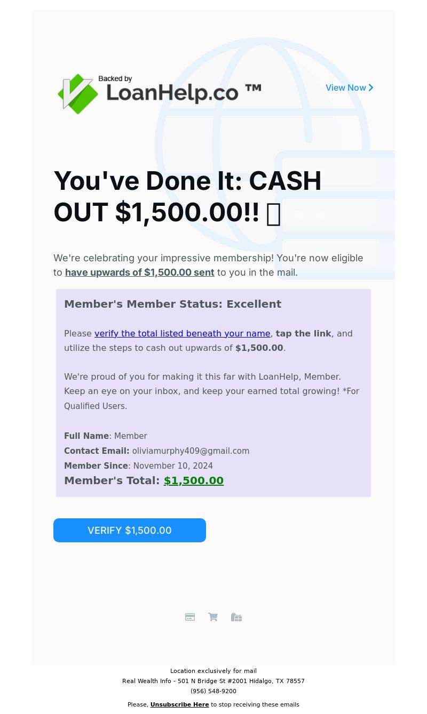This screenshot has height=714, width=427.
Task: Click the bold 'tap the link' text
Action: [304, 333]
